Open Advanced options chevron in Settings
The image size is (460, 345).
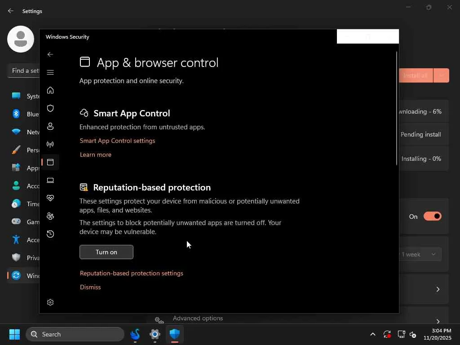point(438,321)
